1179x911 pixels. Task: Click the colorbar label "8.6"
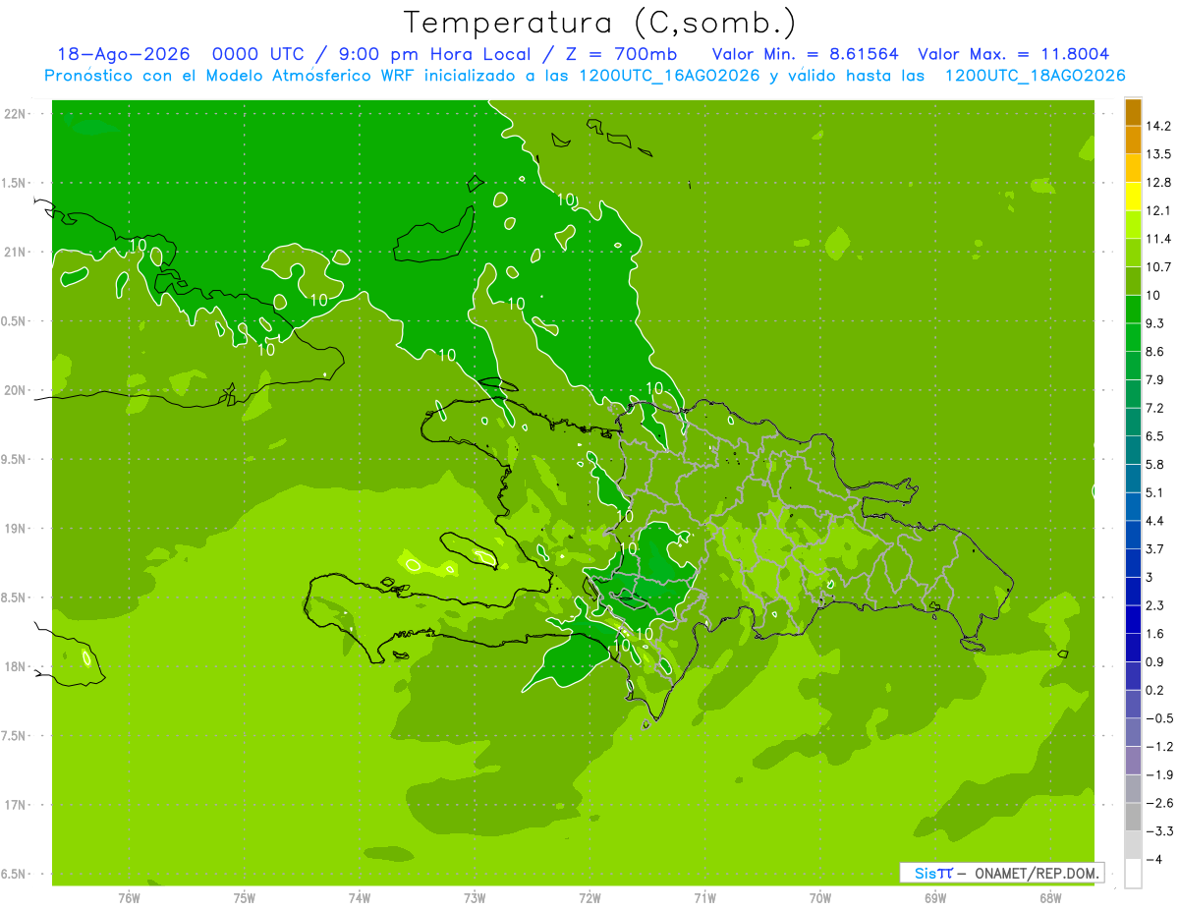click(x=1155, y=352)
